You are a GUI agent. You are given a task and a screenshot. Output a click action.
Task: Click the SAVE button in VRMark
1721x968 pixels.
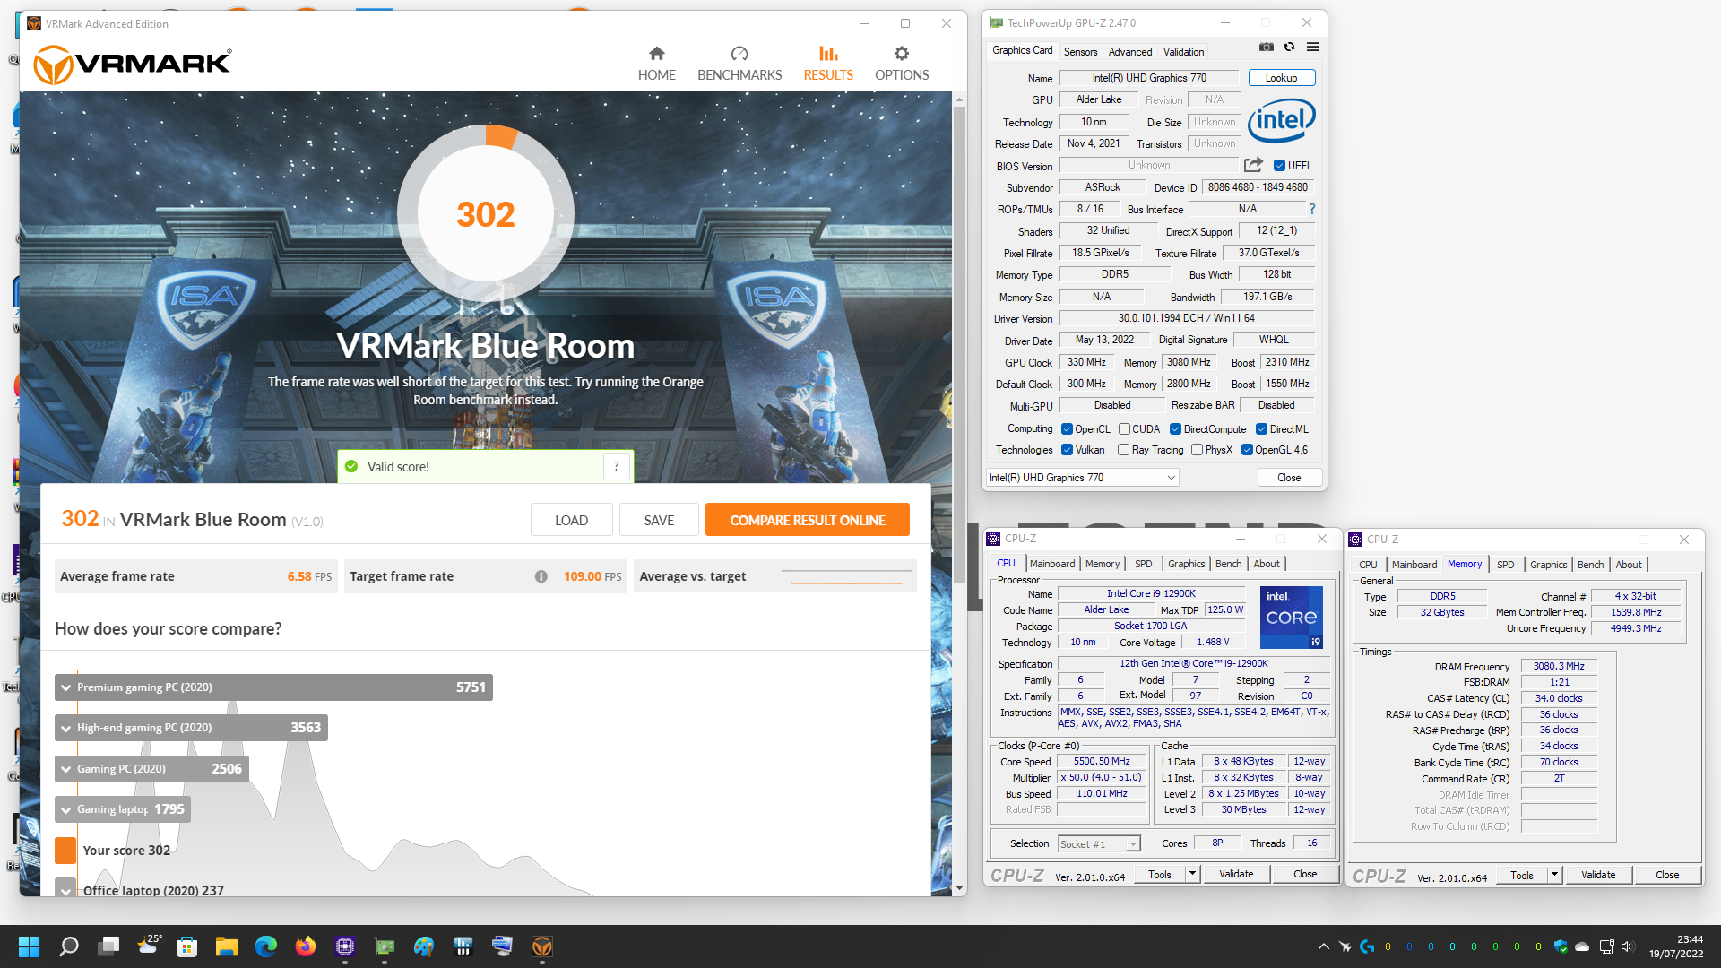(659, 520)
